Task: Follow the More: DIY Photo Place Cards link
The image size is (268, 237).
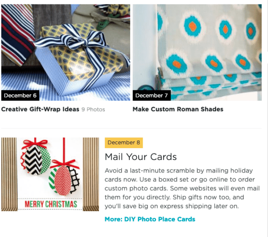Action: [x=150, y=219]
